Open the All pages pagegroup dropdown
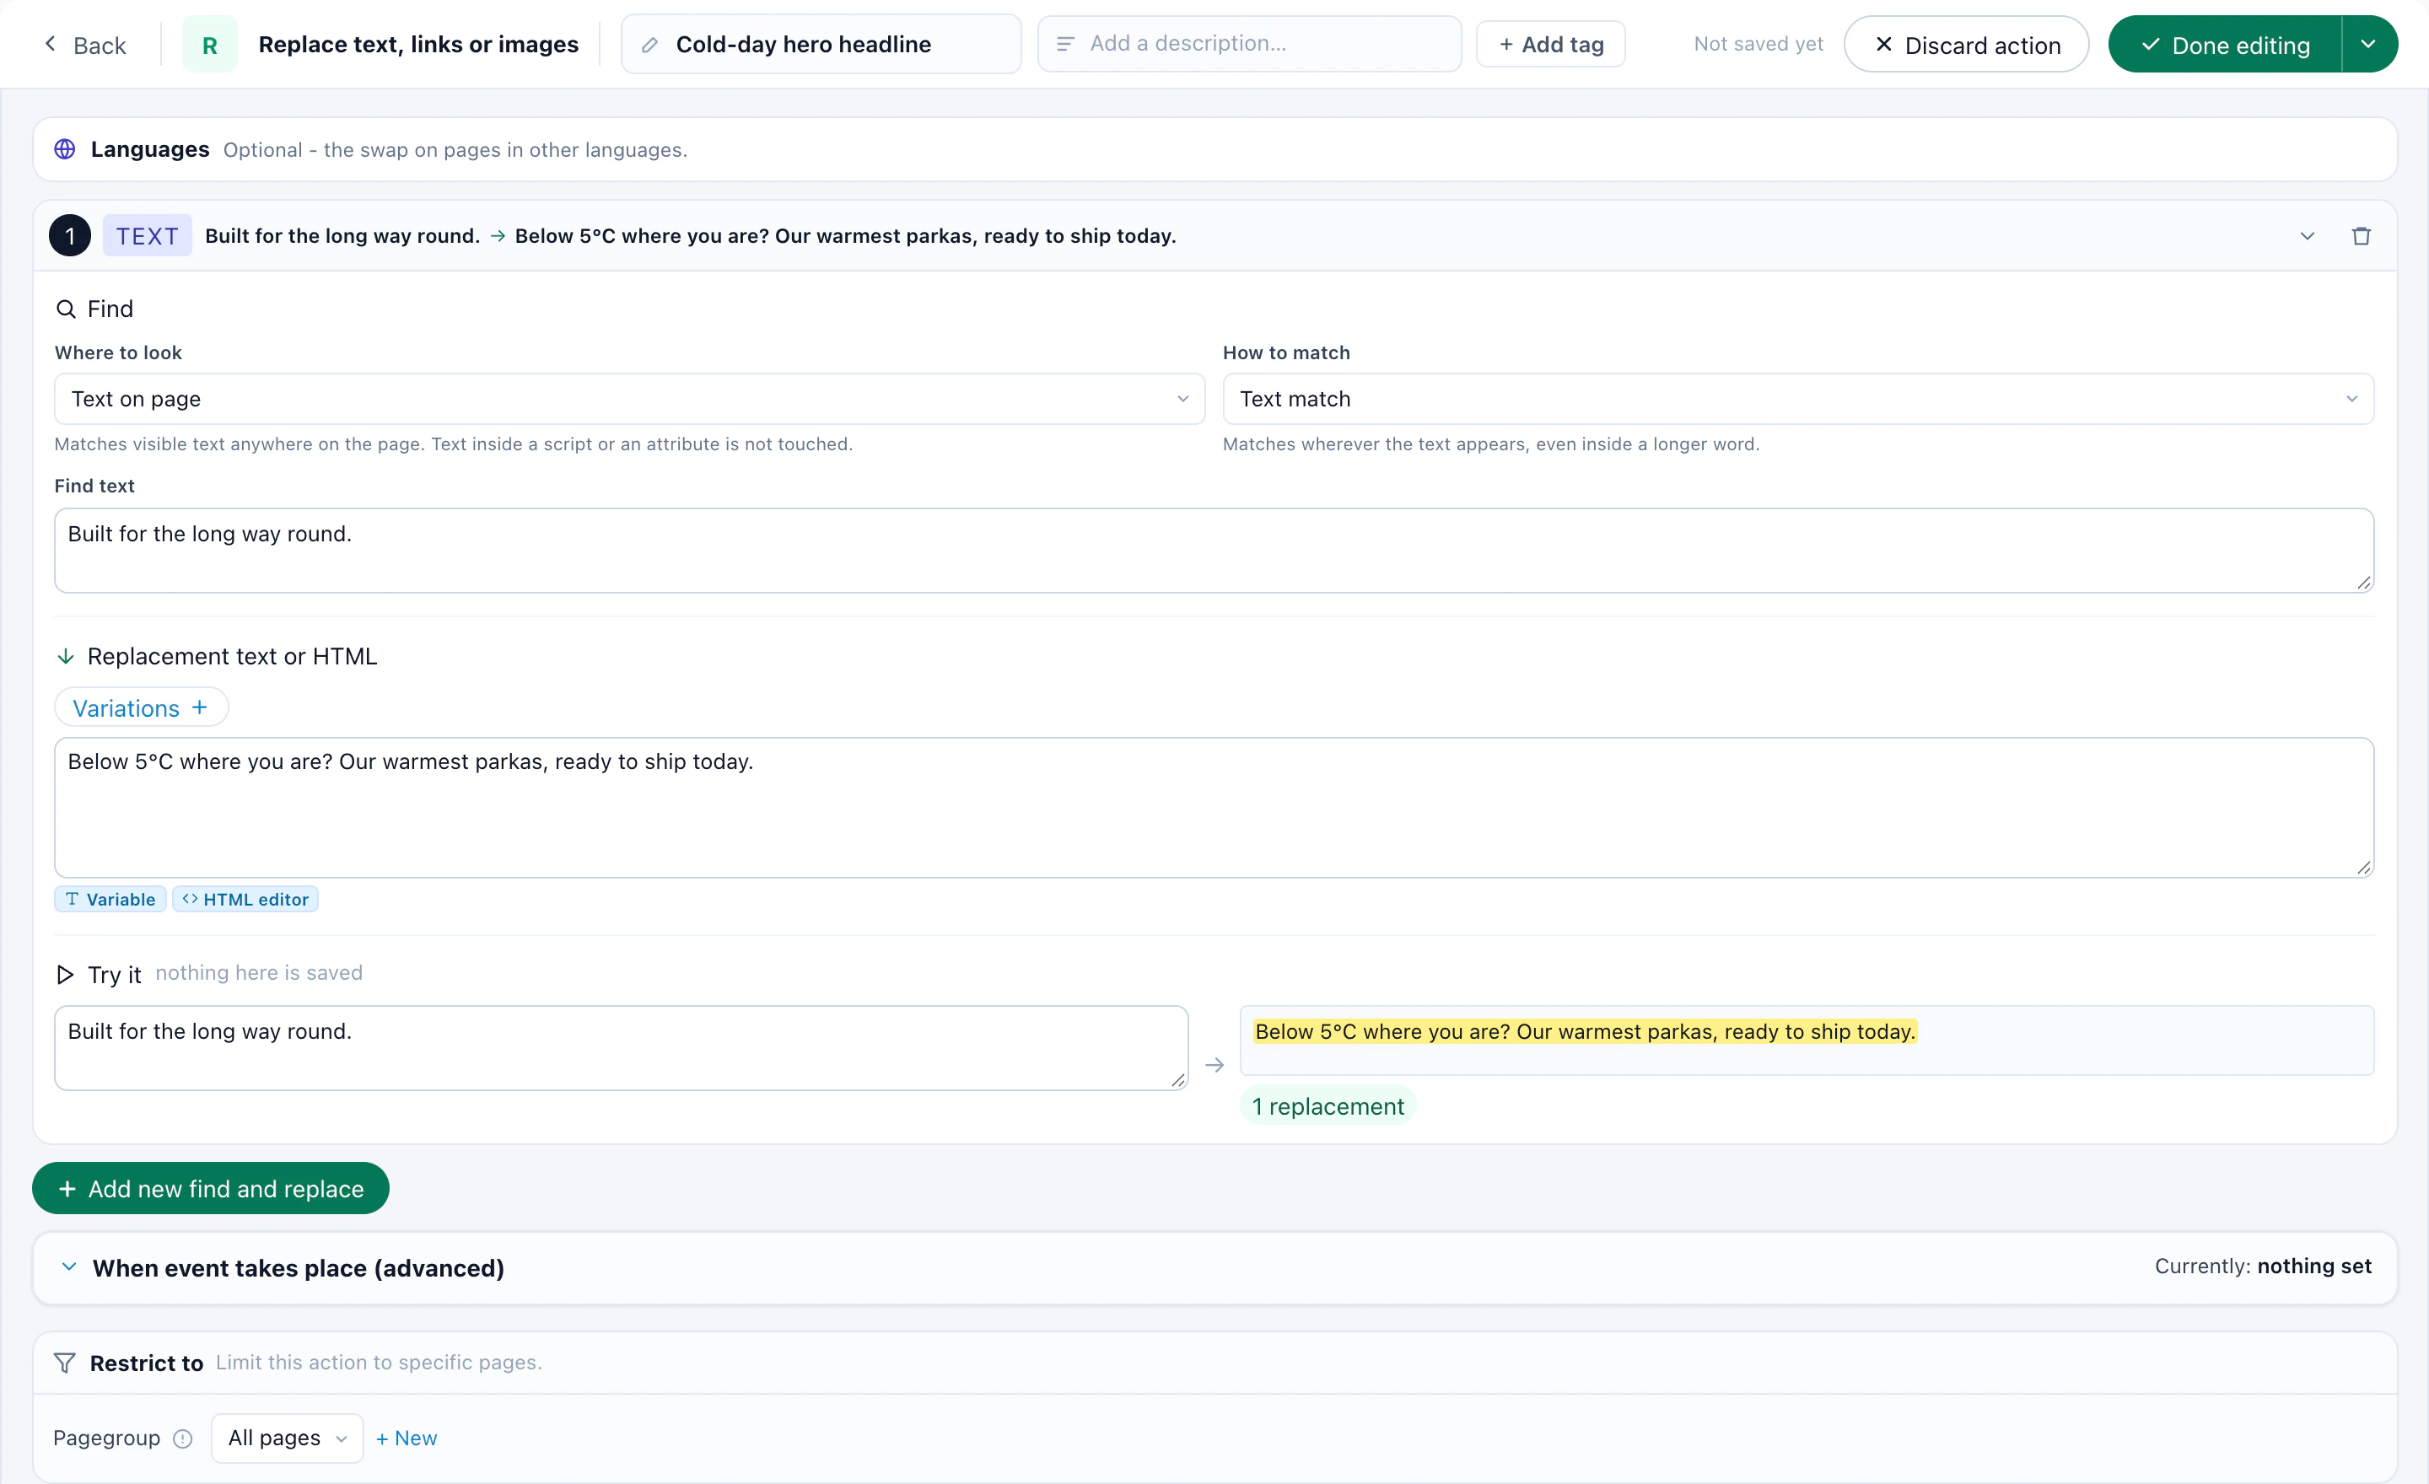 [x=287, y=1438]
